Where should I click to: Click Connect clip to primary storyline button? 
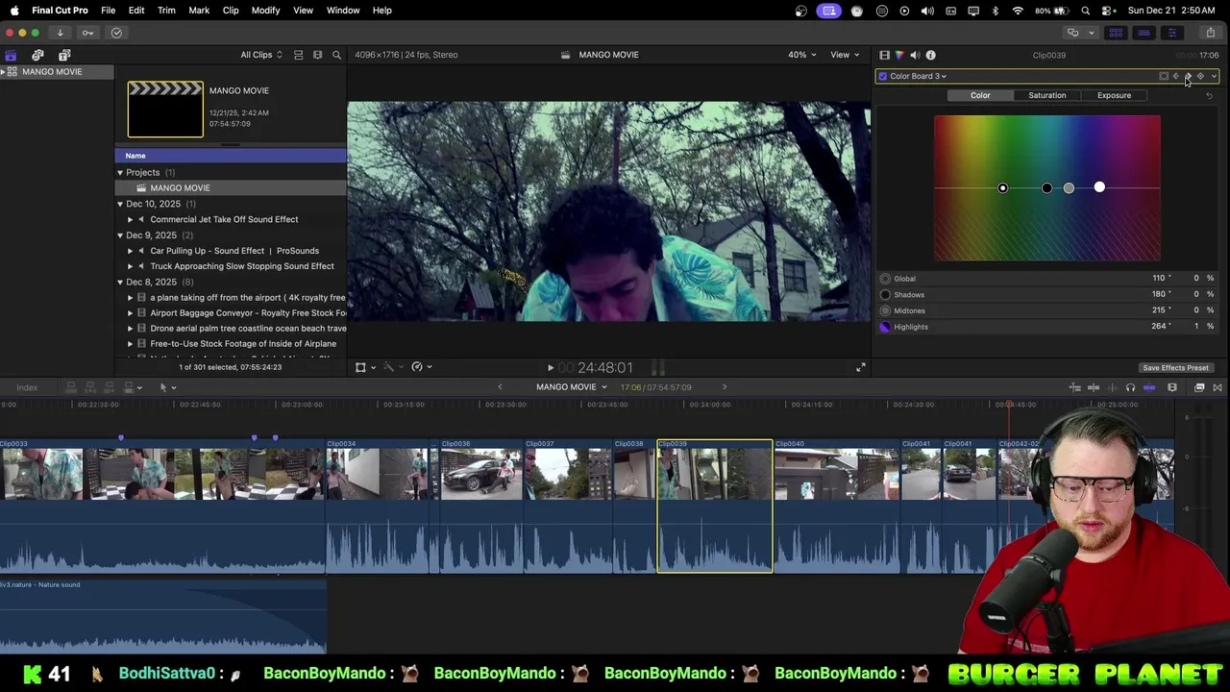click(70, 387)
